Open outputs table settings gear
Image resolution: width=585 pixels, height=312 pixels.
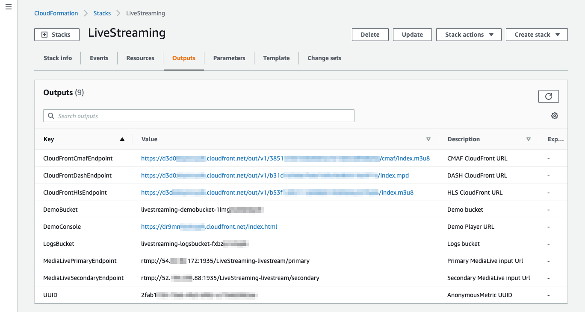pyautogui.click(x=555, y=116)
